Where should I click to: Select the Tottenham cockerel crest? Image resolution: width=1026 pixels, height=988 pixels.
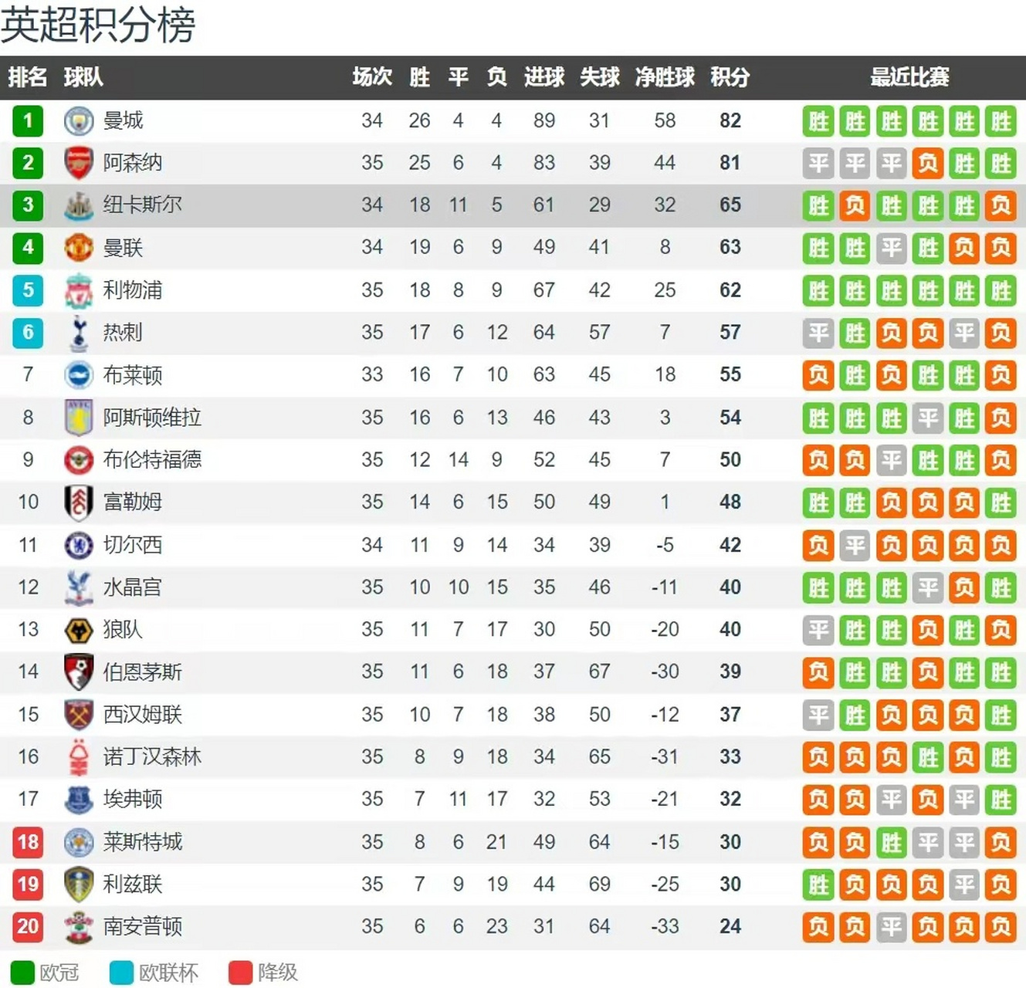point(78,333)
